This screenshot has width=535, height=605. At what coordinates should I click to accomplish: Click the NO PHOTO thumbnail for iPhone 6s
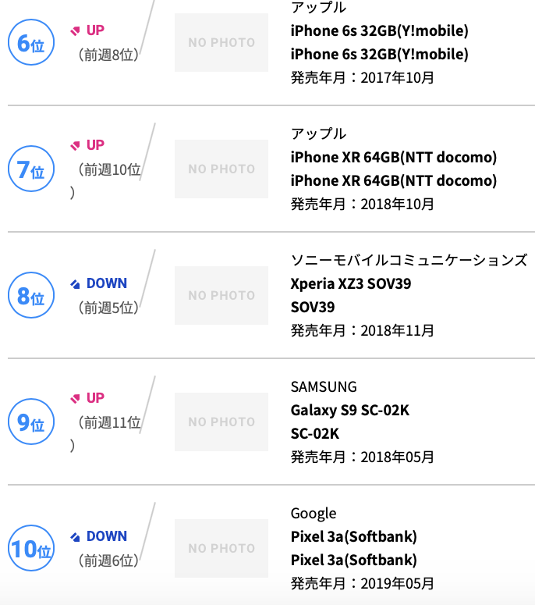pyautogui.click(x=221, y=42)
